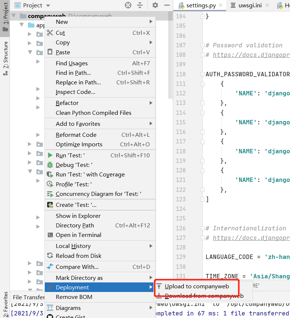
Task: Open docs.djangoproject link on line 108
Action: 251,55
